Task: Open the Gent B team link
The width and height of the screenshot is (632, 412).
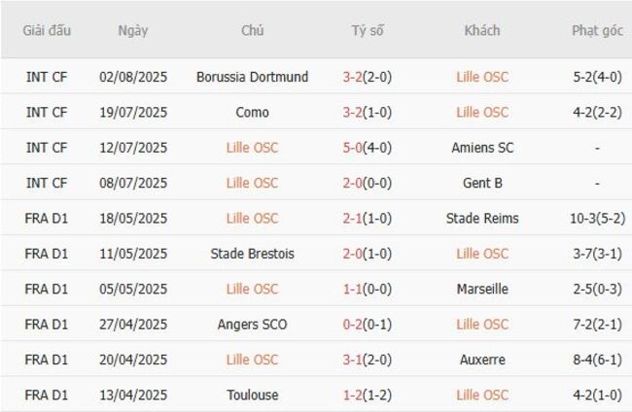Action: coord(482,183)
